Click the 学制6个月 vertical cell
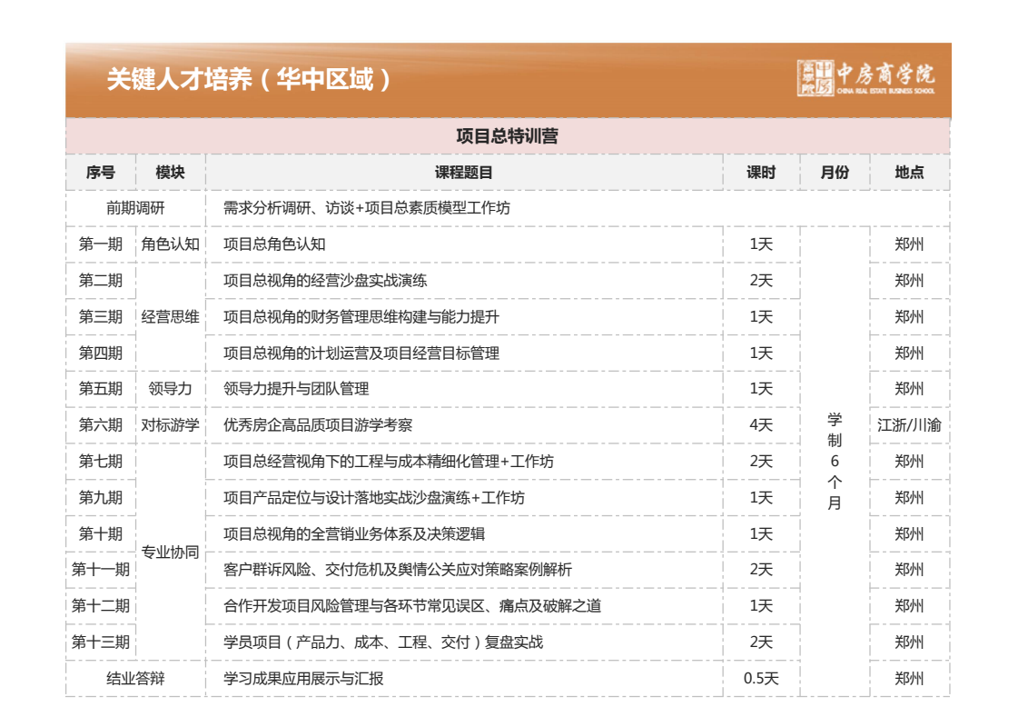The height and width of the screenshot is (717, 1018). [835, 461]
